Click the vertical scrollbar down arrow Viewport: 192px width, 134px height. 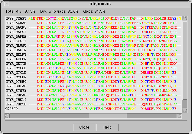pyautogui.click(x=184, y=111)
